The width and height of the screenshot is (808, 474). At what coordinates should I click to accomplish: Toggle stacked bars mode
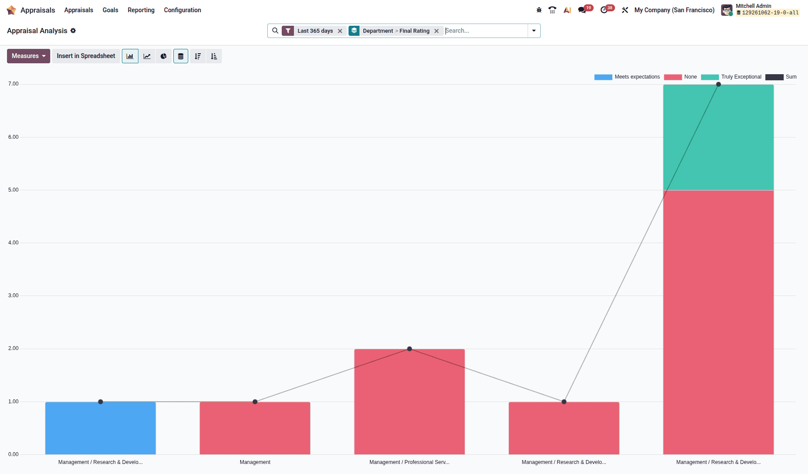[x=181, y=56]
